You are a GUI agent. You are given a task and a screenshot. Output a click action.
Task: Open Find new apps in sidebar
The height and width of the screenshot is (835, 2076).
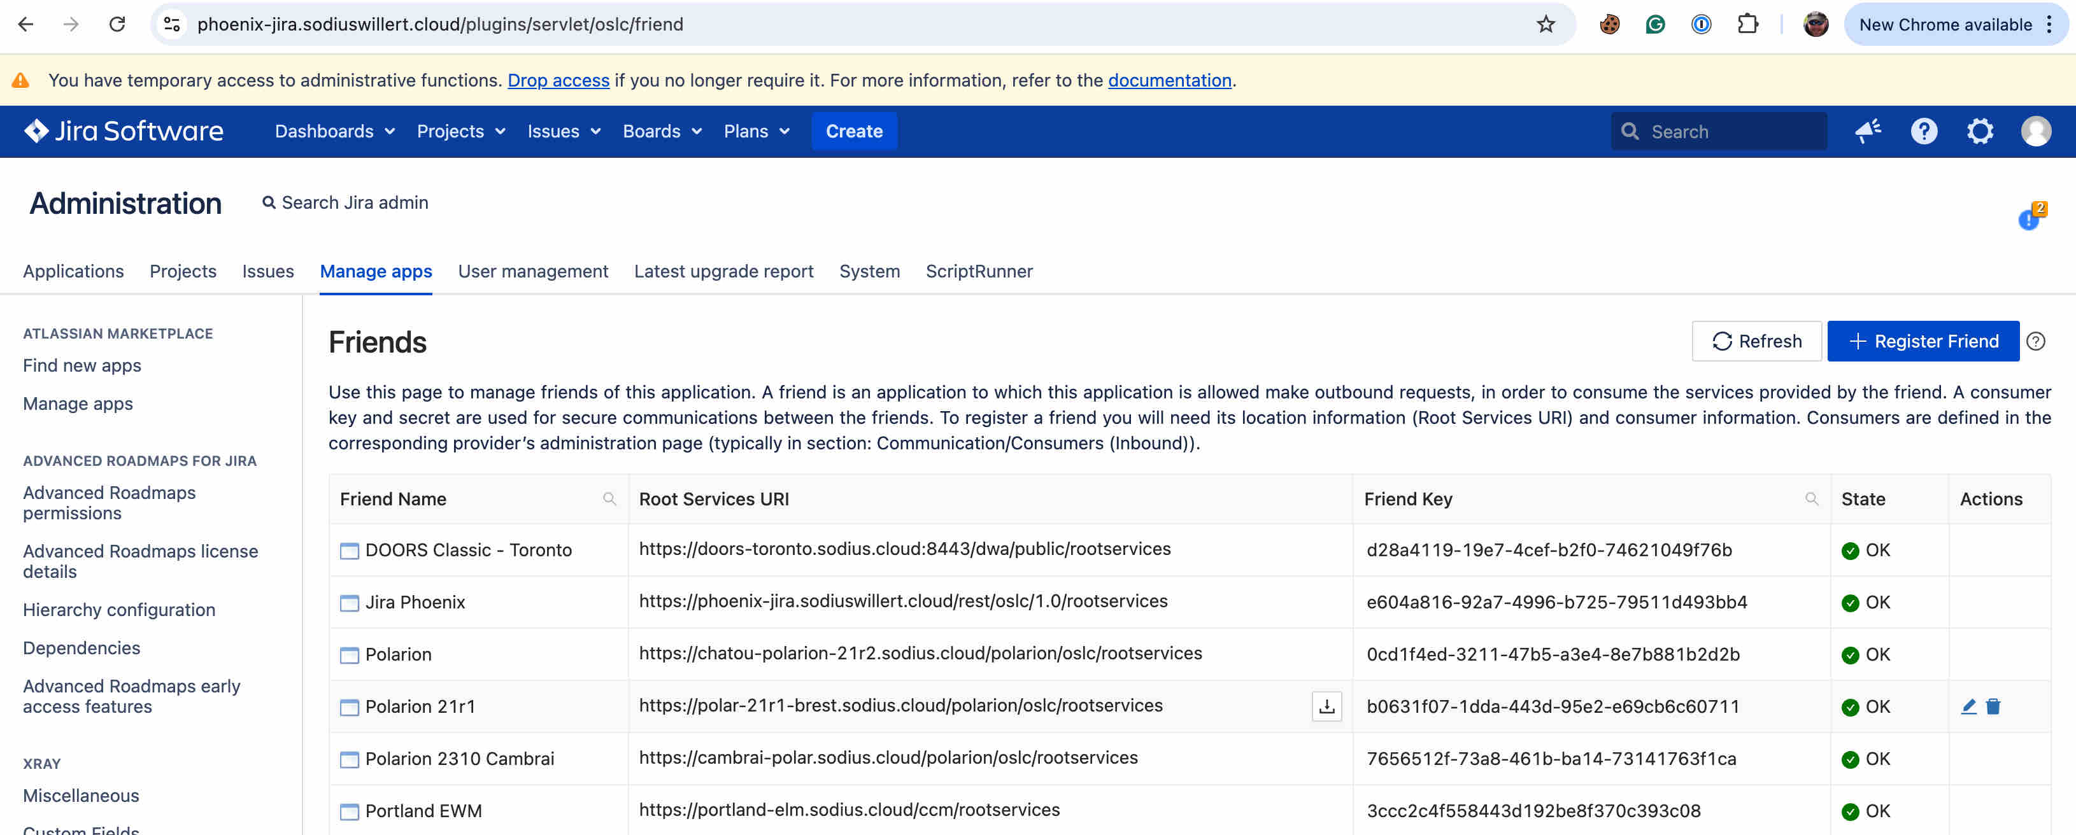pos(82,365)
